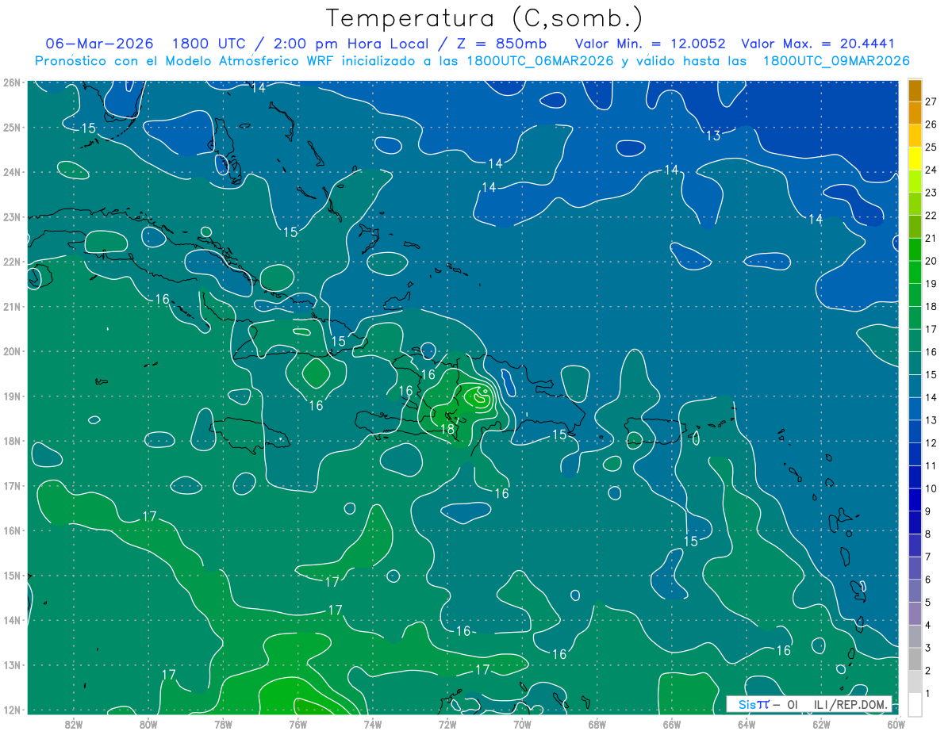The width and height of the screenshot is (952, 735).
Task: Click the "13" contour label
Action: [x=713, y=136]
